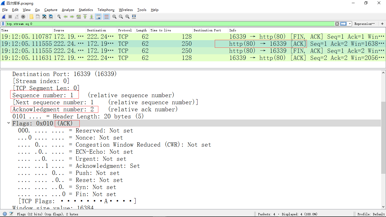Click the Profile: Default status entry
The height and width of the screenshot is (217, 386).
point(371,214)
